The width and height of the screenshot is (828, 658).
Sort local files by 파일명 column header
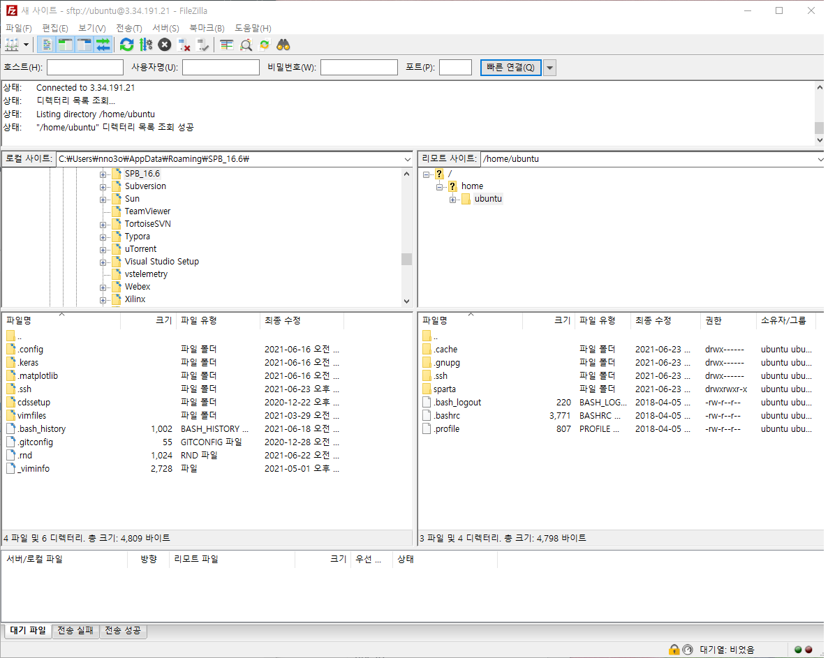(x=61, y=320)
